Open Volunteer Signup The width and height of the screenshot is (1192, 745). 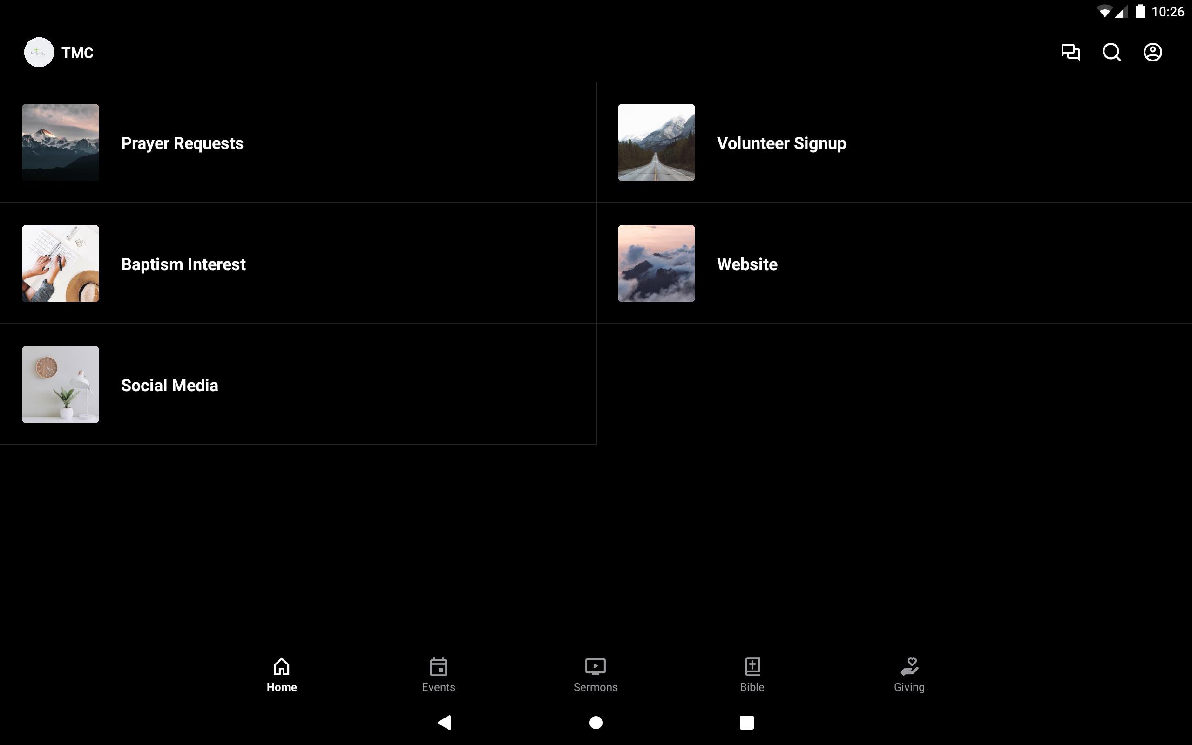pos(781,143)
